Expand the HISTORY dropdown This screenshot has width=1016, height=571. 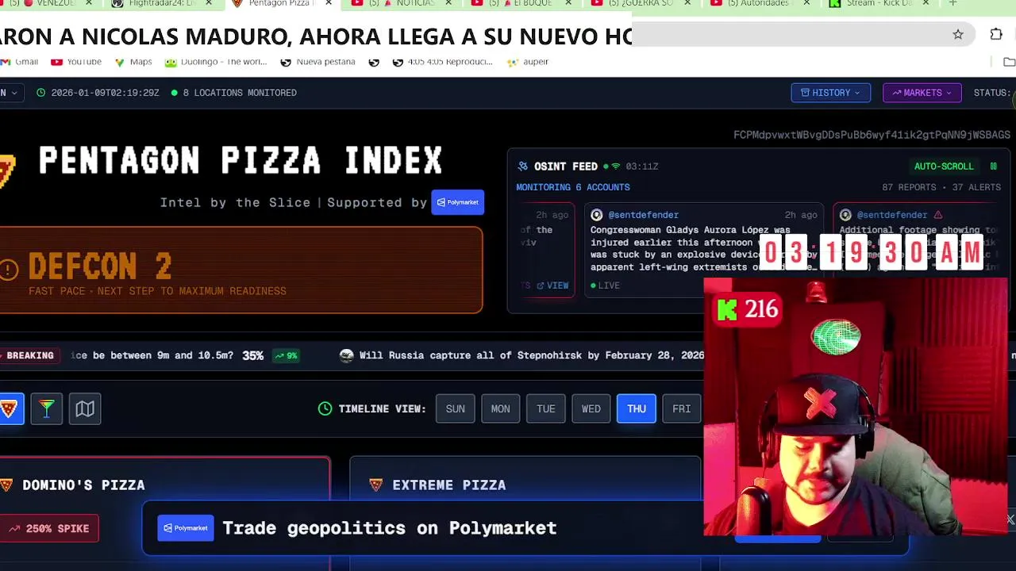tap(830, 93)
